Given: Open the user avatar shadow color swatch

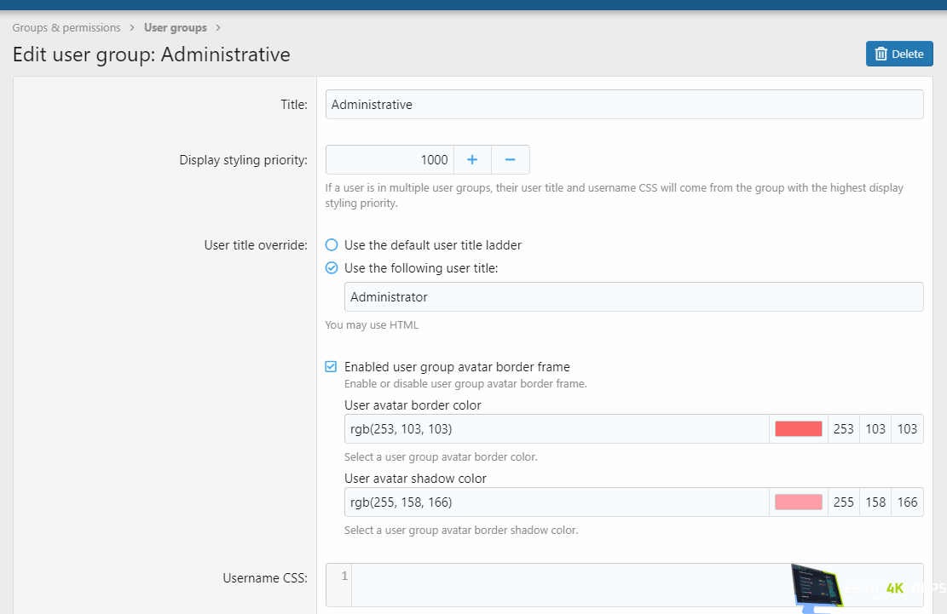Looking at the screenshot, I should tap(798, 502).
